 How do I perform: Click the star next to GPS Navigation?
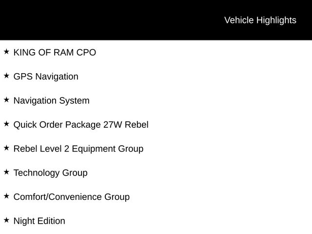pos(6,76)
